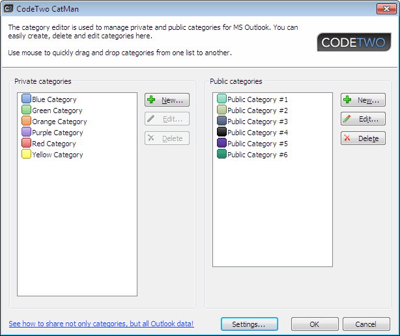Image resolution: width=400 pixels, height=336 pixels.
Task: Select Yellow Category list item
Action: (57, 155)
